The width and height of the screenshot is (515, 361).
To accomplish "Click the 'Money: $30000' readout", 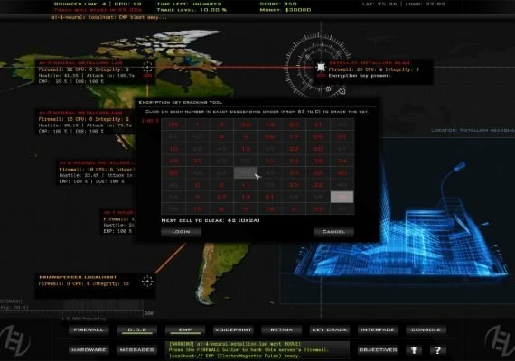I will [286, 10].
